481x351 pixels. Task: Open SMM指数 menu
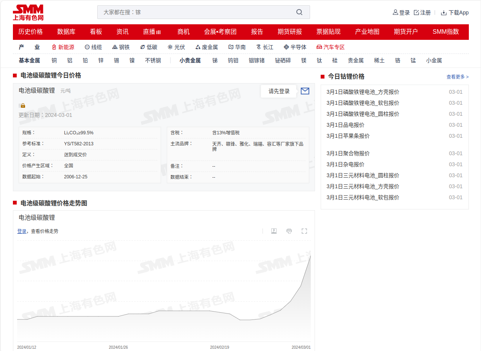pyautogui.click(x=446, y=32)
